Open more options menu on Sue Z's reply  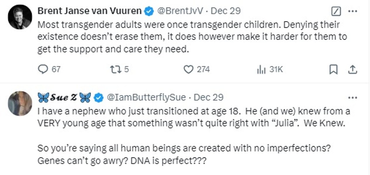point(353,97)
